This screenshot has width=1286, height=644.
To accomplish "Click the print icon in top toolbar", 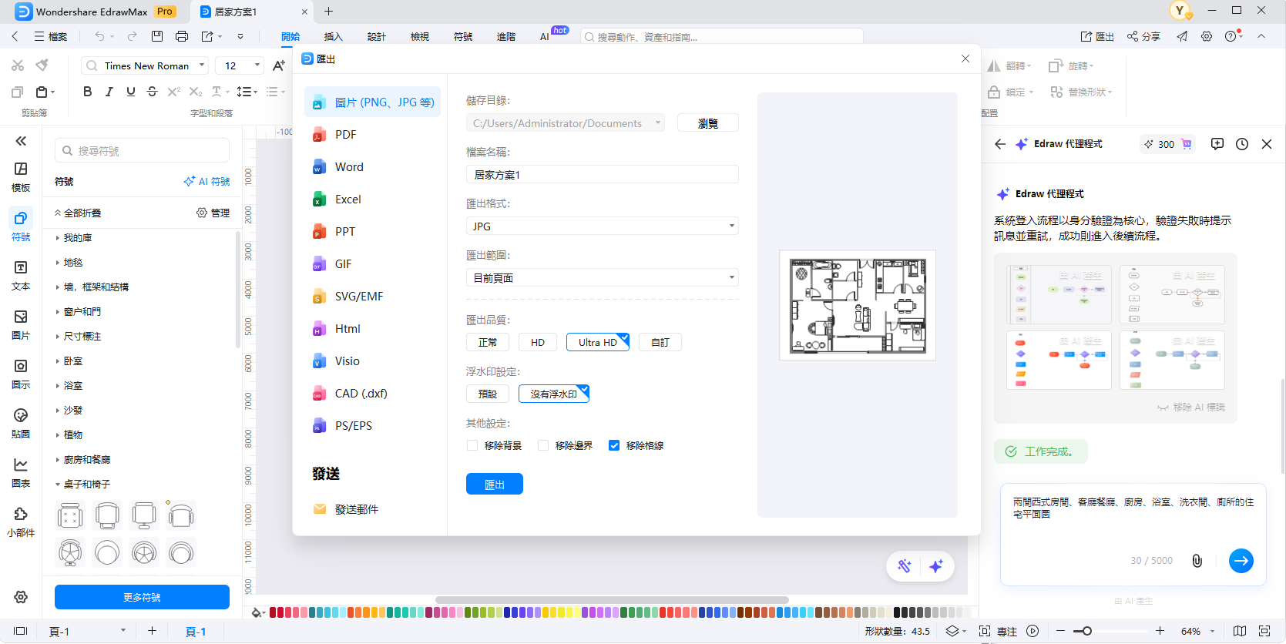I will (x=182, y=36).
